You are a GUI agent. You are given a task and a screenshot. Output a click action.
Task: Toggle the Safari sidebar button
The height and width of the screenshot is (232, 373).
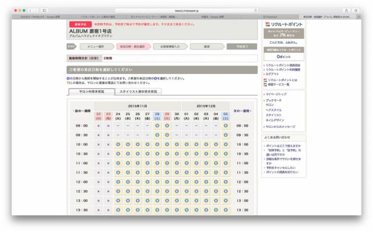44,10
